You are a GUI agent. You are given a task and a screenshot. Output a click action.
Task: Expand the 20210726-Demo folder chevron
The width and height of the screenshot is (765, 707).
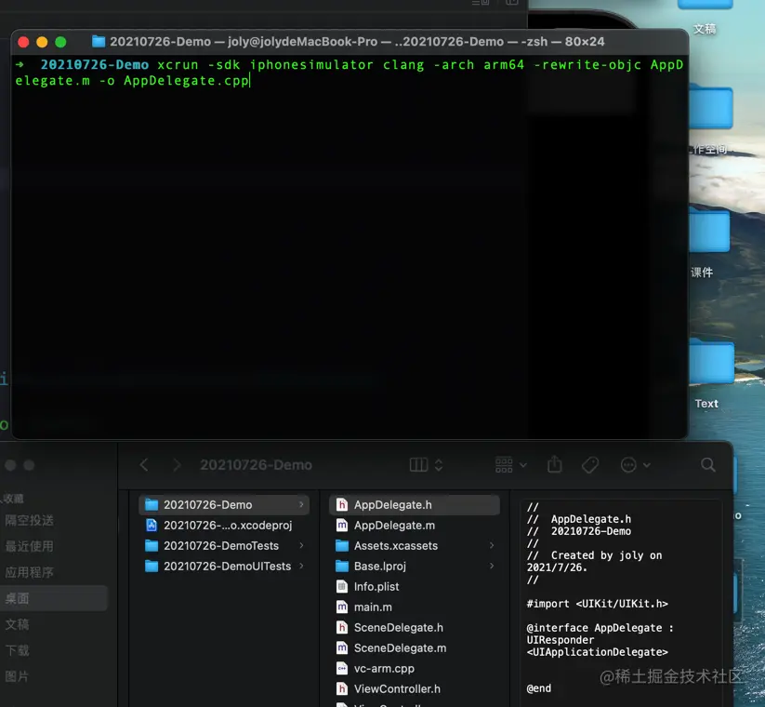coord(301,505)
